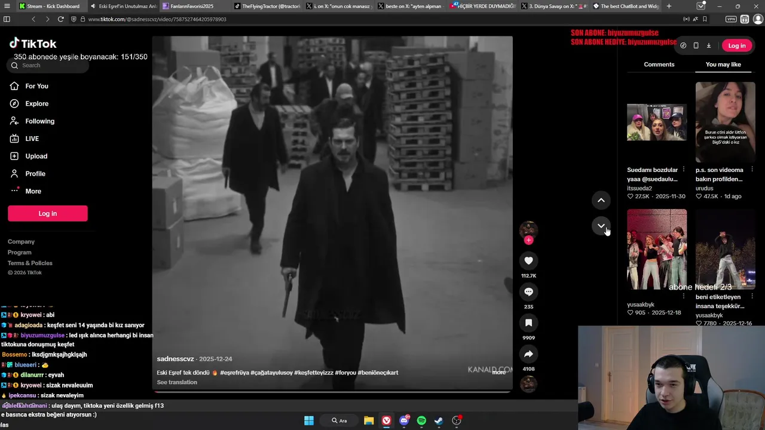Expand caption with more link
Viewport: 765px width, 430px height.
tap(498, 373)
